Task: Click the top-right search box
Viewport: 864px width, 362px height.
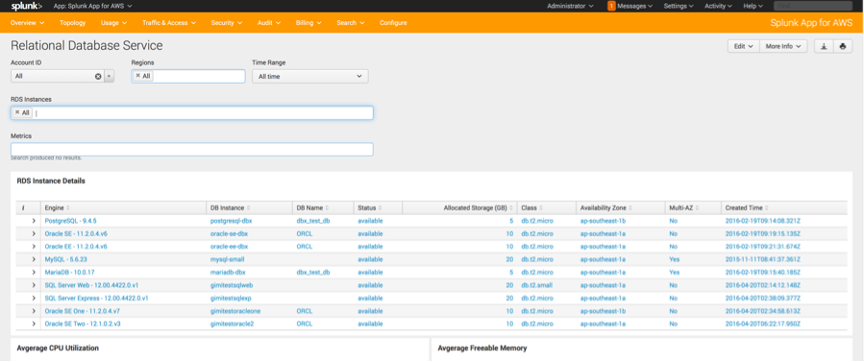Action: (x=813, y=6)
